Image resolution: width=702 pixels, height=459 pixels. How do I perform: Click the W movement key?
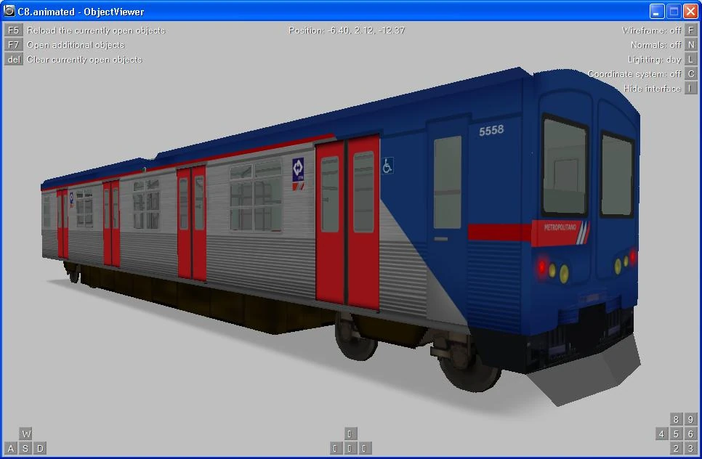coord(26,434)
